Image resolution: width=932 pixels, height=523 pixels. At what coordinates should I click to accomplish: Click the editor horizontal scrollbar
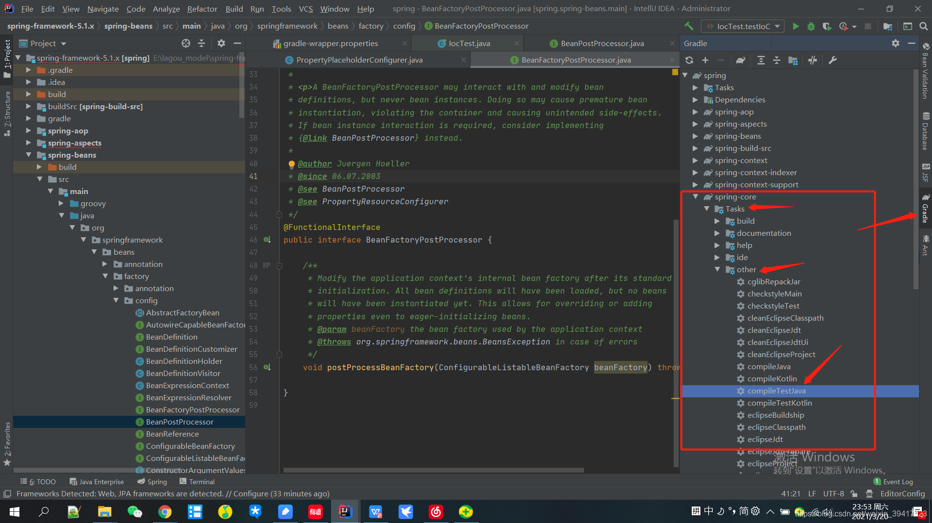click(x=433, y=470)
